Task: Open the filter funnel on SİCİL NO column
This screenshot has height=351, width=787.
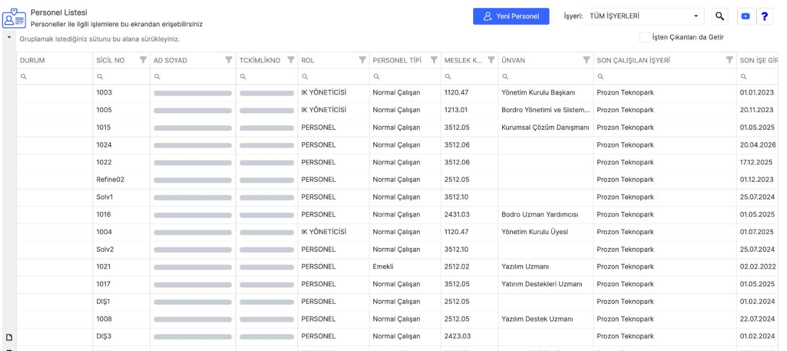Action: [143, 60]
